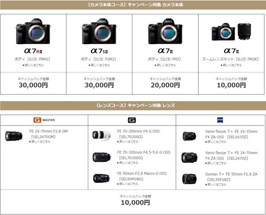This screenshot has height=215, width=266.
Task: Click the α7S II logo
Action: tap(99, 51)
